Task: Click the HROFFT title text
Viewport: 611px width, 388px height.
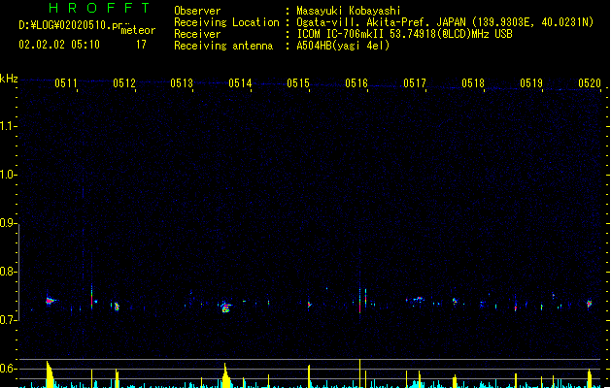Action: pos(99,8)
